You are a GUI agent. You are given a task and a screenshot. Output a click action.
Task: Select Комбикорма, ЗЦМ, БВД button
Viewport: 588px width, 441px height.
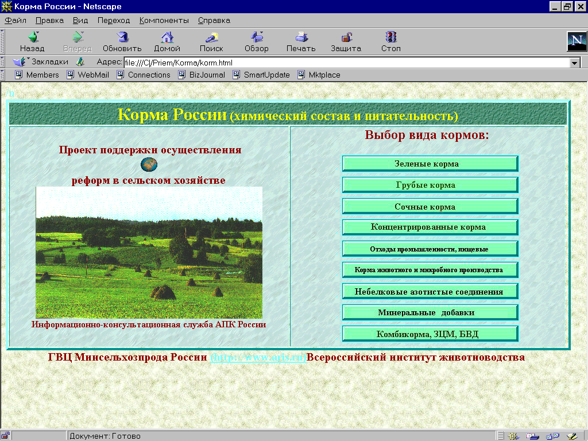430,334
